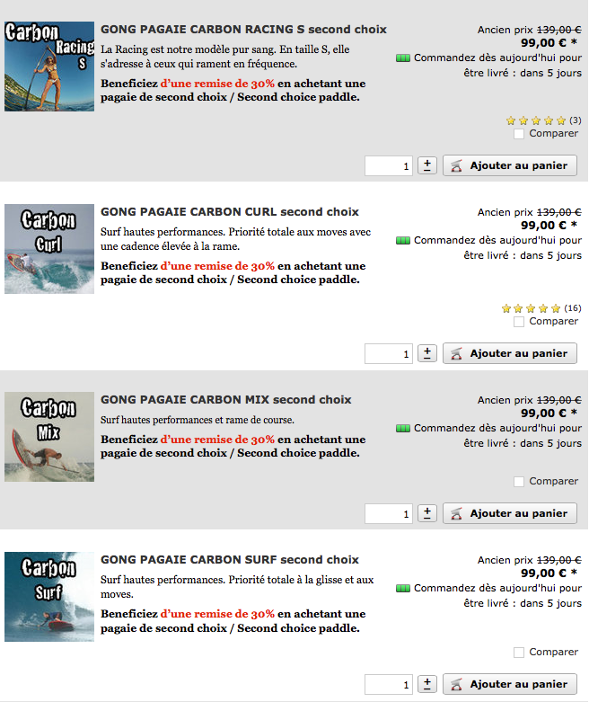Click cart icon in Carbon Surf add button

[x=456, y=684]
